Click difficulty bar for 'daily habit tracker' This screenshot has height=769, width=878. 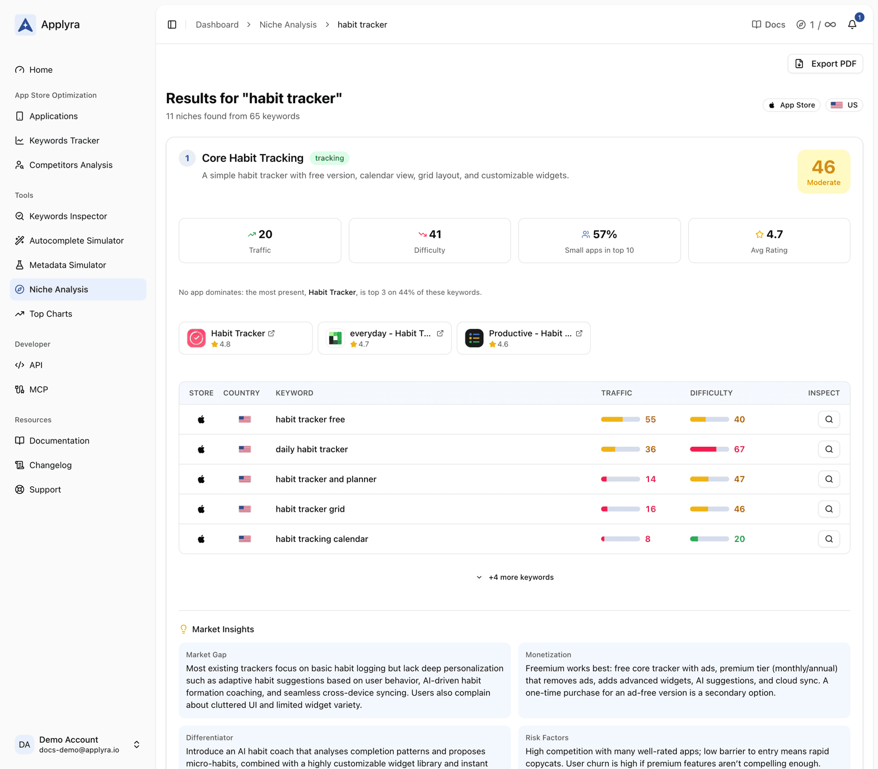(x=709, y=449)
